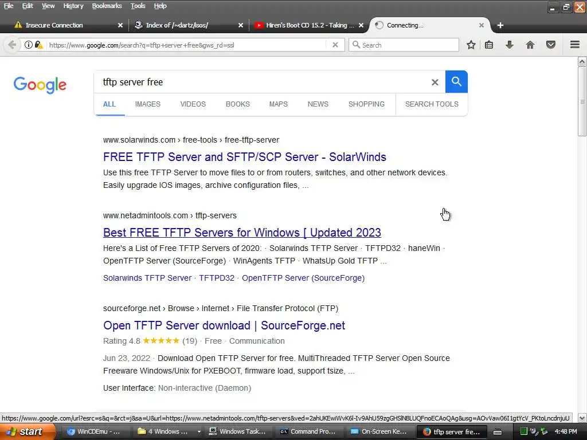The image size is (587, 440).
Task: Open Best FREE TFTP Servers for Windows link
Action: [x=242, y=233]
